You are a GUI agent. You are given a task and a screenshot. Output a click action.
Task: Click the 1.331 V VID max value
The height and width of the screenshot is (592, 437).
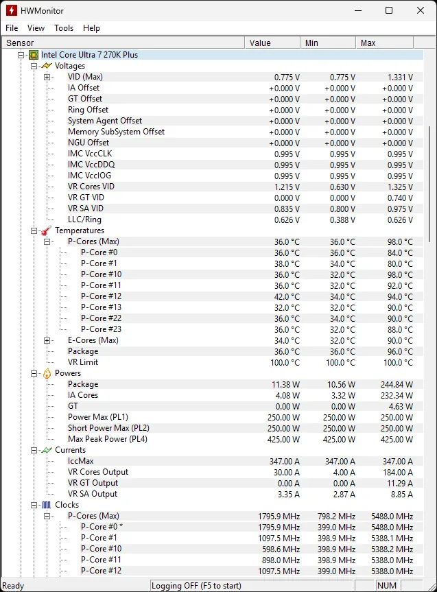400,78
